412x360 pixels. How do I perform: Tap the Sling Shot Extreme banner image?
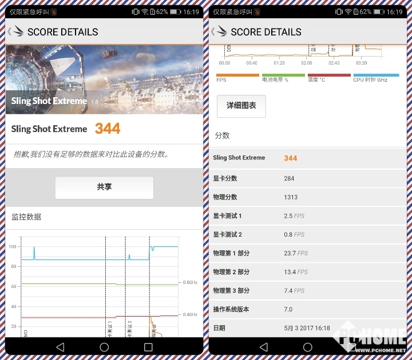[104, 79]
